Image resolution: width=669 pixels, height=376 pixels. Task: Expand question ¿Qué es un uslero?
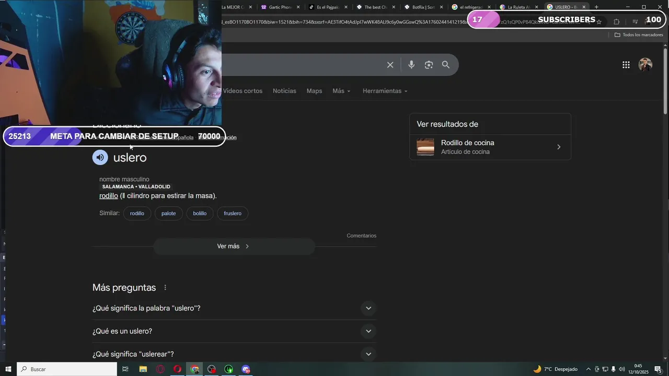pos(234,331)
